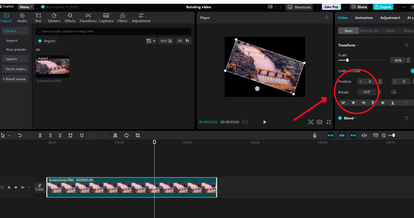This screenshot has width=414, height=218.
Task: Hide the track using the eye icon
Action: click(x=16, y=187)
